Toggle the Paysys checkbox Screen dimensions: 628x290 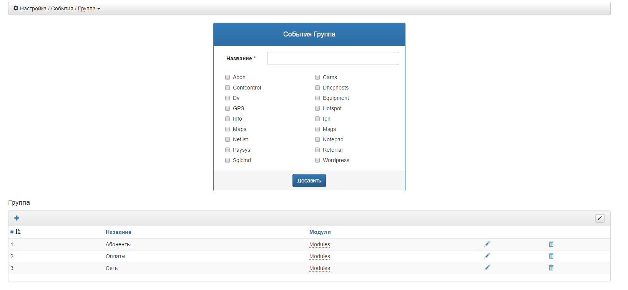(x=228, y=150)
